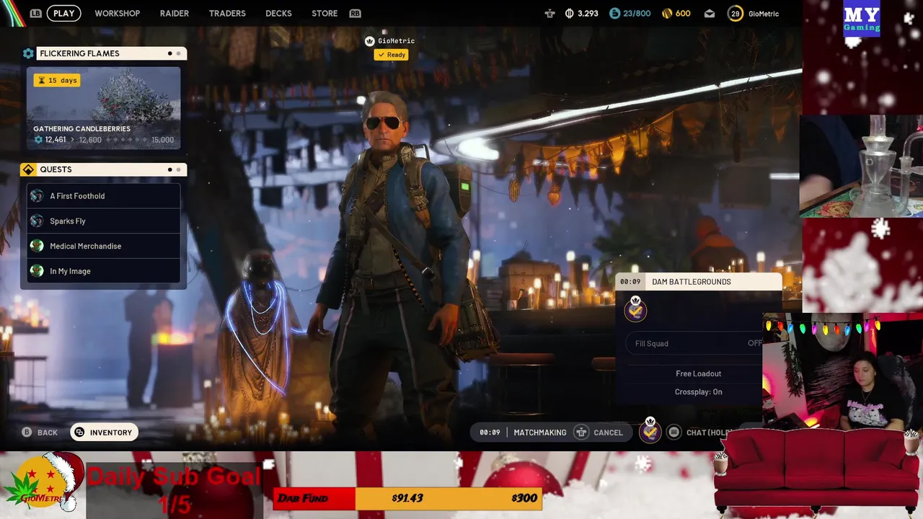Open the In My Image quest
The image size is (923, 519).
point(104,271)
